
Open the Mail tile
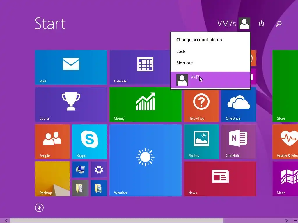tap(71, 67)
